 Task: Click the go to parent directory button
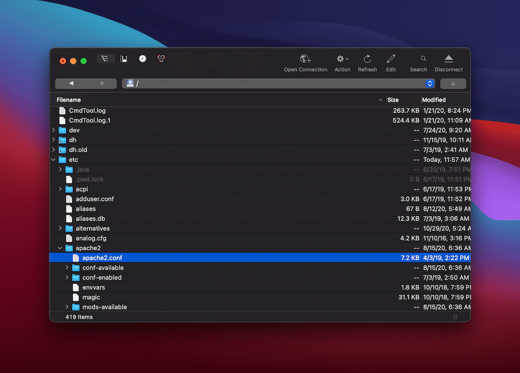pyautogui.click(x=452, y=83)
